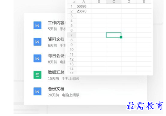Select row 10 header
This screenshot has width=166, height=116.
(x=72, y=50)
